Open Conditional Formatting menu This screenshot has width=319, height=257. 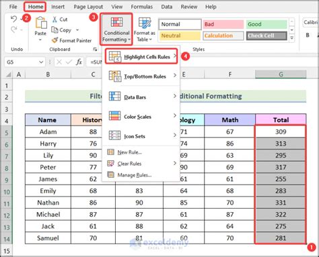[116, 29]
